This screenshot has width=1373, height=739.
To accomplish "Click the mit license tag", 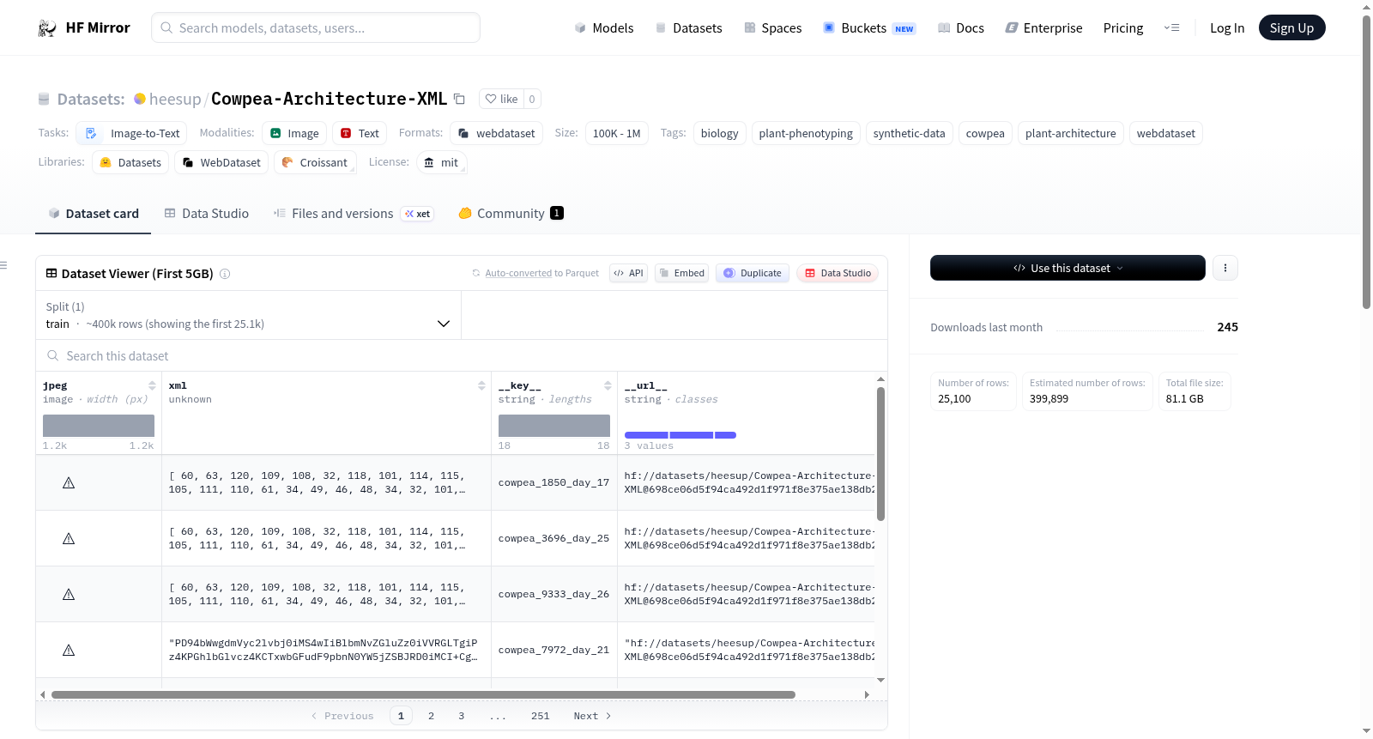I will coord(442,162).
